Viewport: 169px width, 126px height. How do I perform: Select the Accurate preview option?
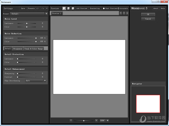pos(118,8)
